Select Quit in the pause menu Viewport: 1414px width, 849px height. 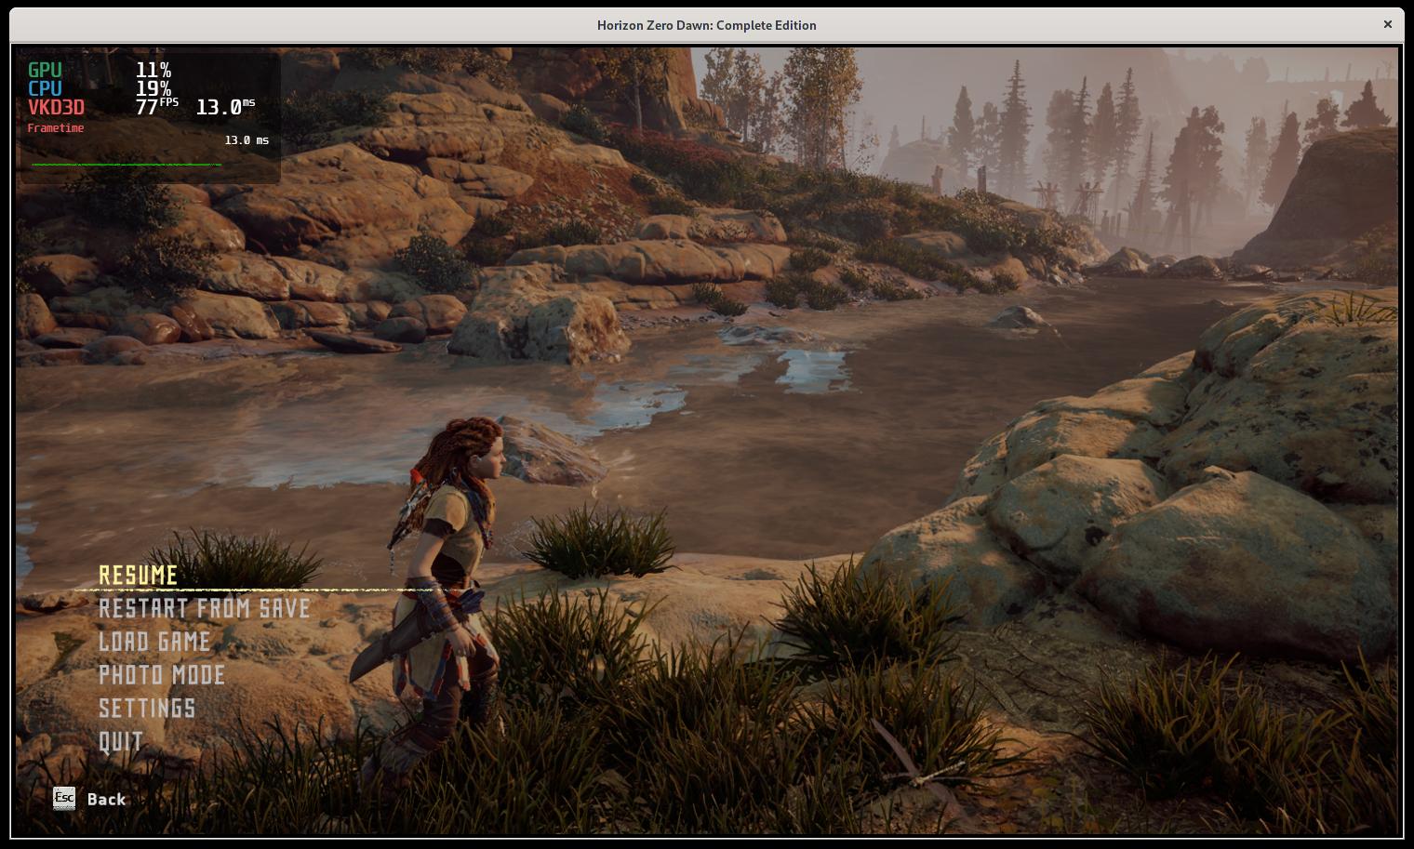121,742
